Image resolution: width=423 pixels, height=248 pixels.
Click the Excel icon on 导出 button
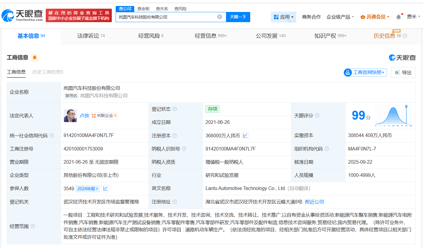point(398,72)
